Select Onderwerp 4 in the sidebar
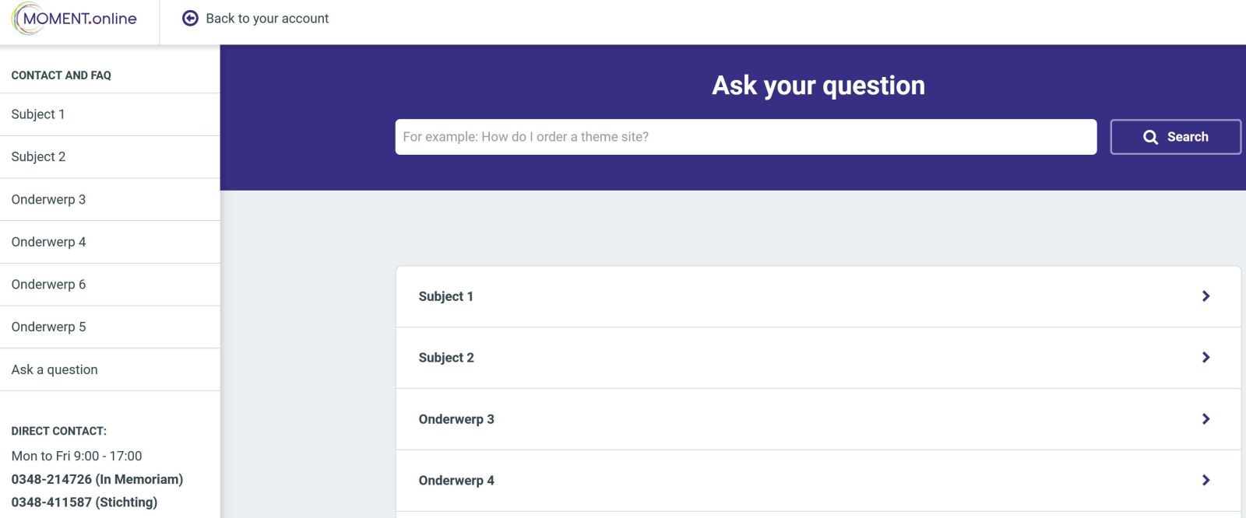 coord(48,242)
